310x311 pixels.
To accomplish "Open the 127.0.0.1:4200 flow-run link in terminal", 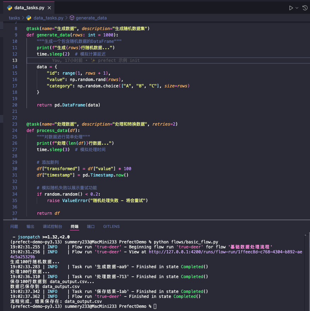I will click(226, 252).
